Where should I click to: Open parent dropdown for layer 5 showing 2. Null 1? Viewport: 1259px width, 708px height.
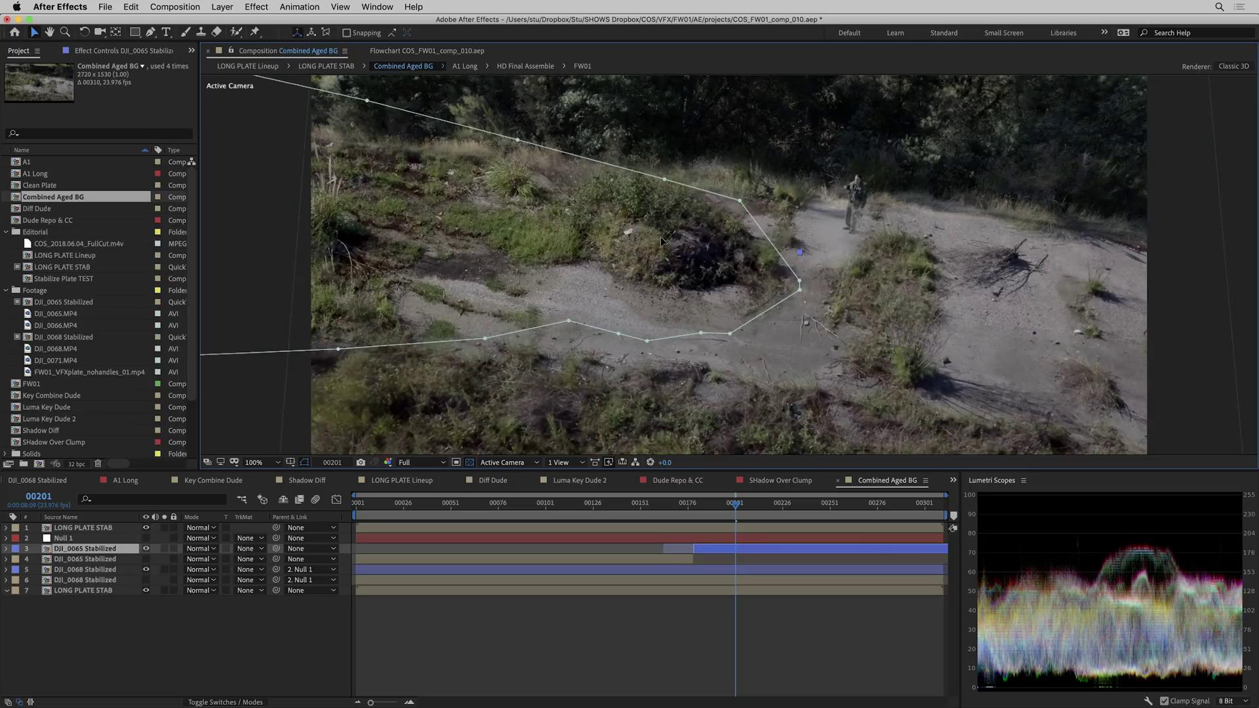pos(311,570)
